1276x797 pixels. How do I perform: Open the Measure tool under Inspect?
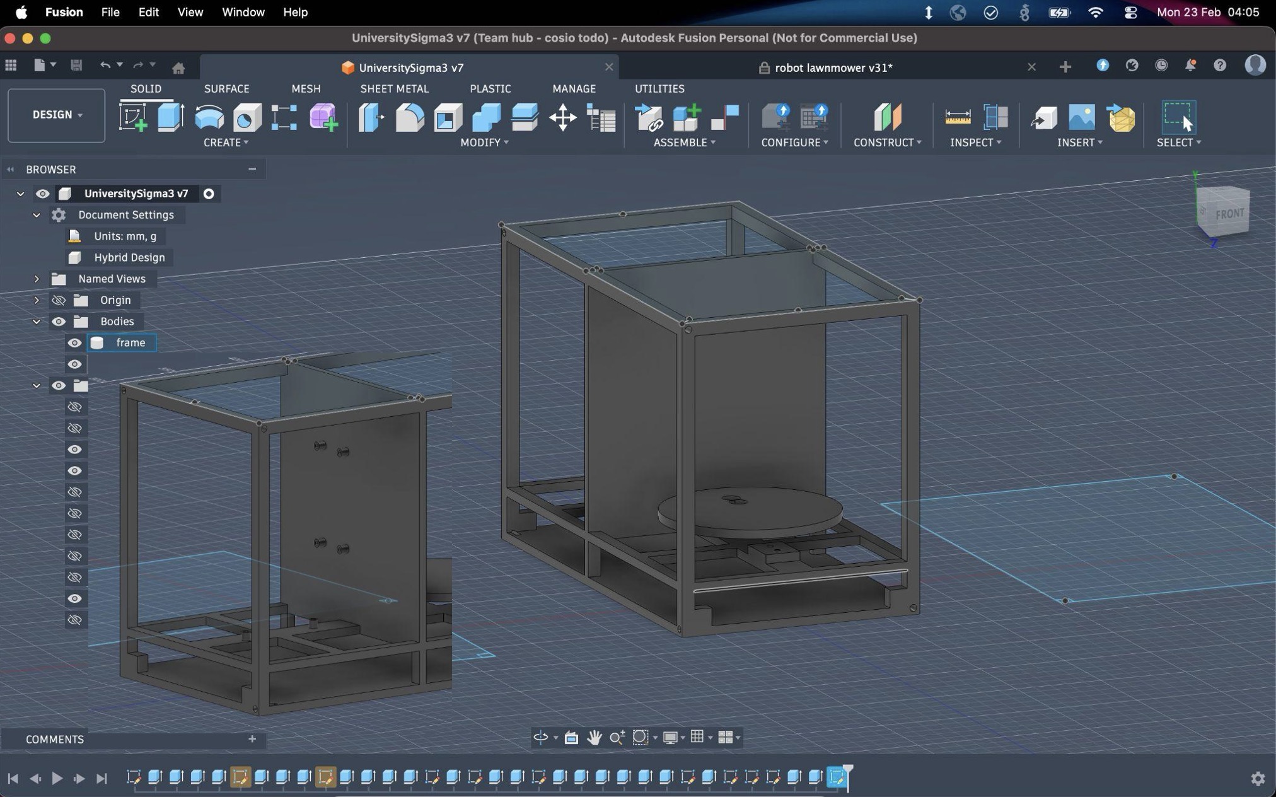coord(957,117)
